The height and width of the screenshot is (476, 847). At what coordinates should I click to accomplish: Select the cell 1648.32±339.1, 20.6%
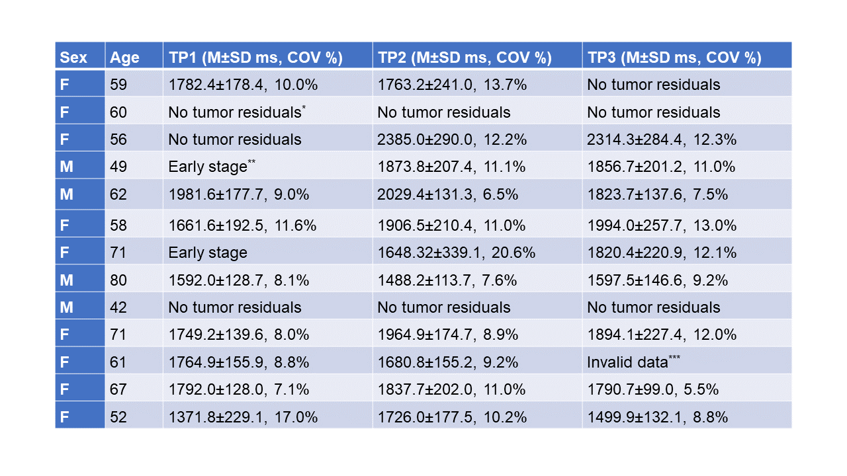[456, 253]
